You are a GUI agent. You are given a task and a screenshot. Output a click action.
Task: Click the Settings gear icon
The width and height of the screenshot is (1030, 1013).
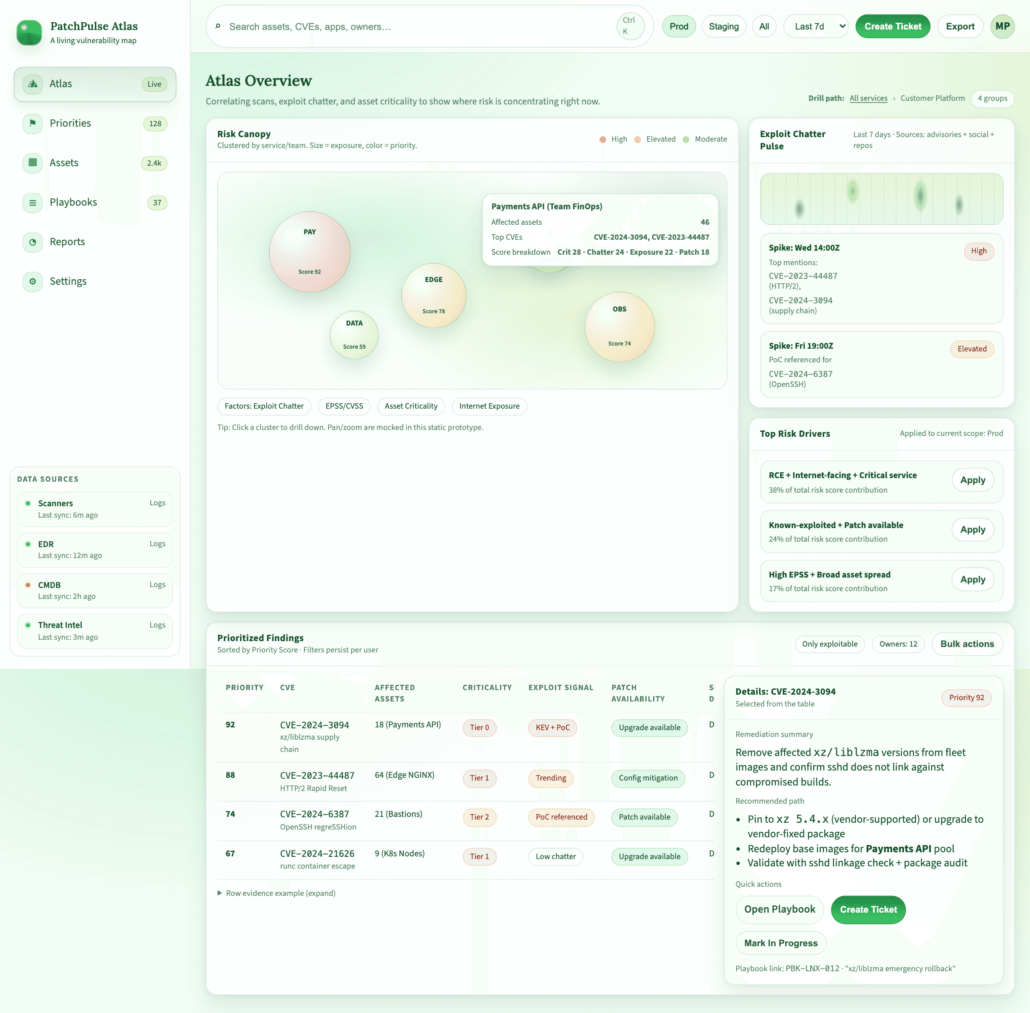tap(32, 282)
